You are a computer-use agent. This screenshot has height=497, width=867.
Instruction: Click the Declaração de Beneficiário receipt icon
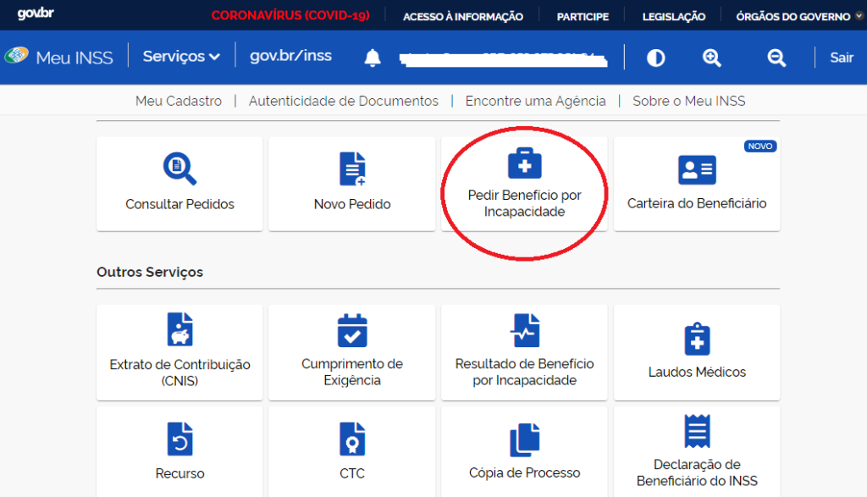(x=697, y=431)
